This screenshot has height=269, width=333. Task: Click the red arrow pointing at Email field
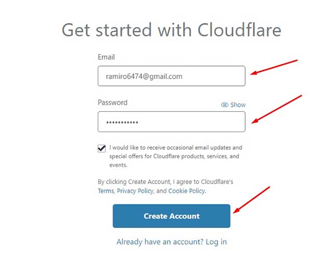[x=273, y=67]
